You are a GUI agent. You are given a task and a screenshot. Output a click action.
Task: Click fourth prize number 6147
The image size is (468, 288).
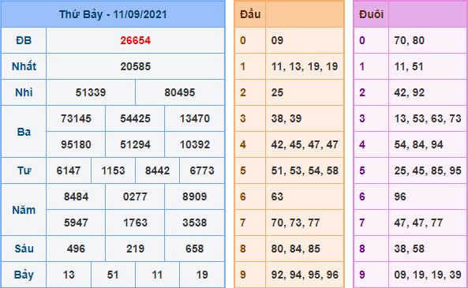(69, 170)
